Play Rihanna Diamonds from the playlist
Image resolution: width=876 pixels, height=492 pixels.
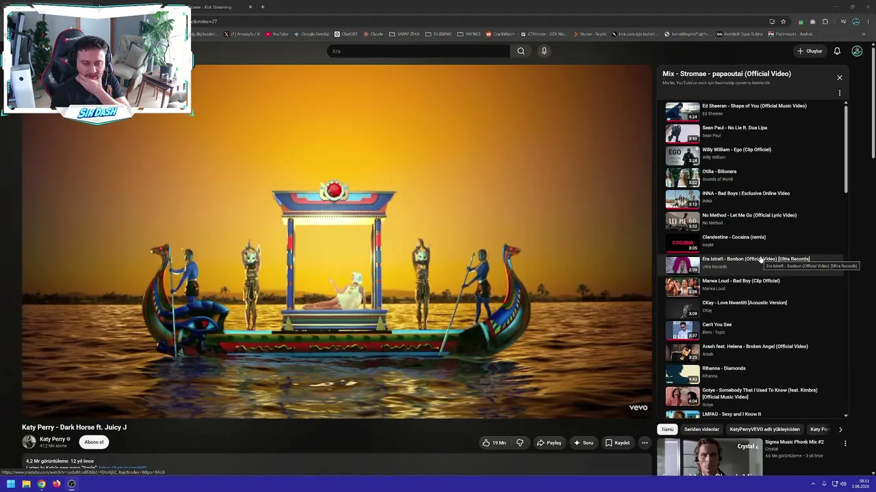(753, 374)
